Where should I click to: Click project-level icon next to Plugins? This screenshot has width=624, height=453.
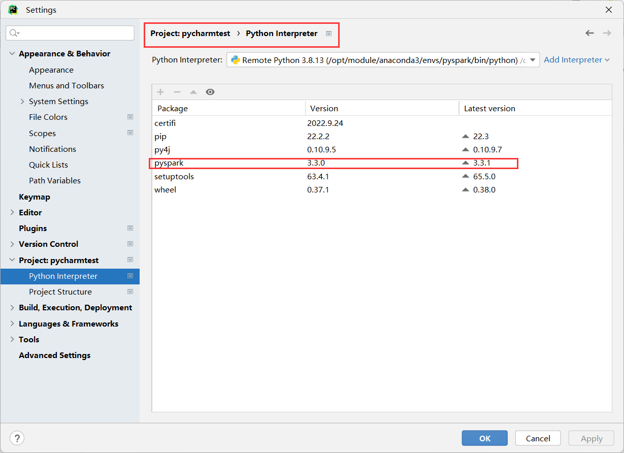[130, 228]
